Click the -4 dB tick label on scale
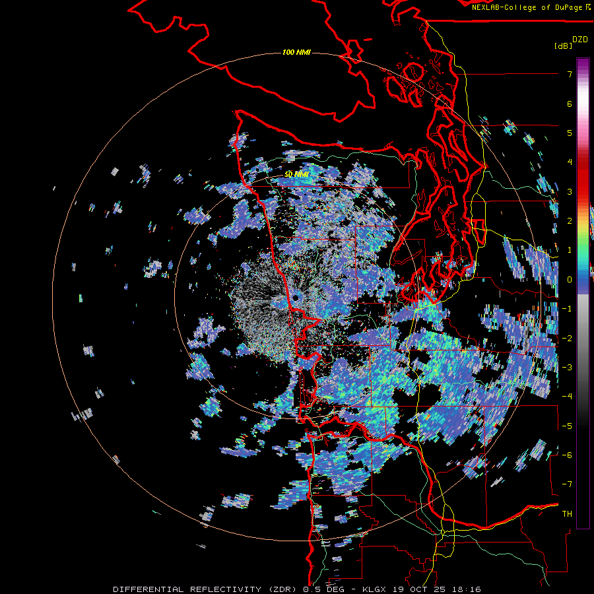The image size is (594, 594). 567,397
